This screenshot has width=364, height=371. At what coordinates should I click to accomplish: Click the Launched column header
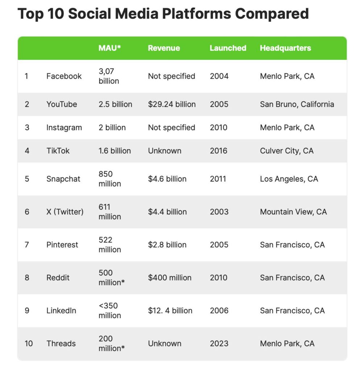tap(228, 48)
